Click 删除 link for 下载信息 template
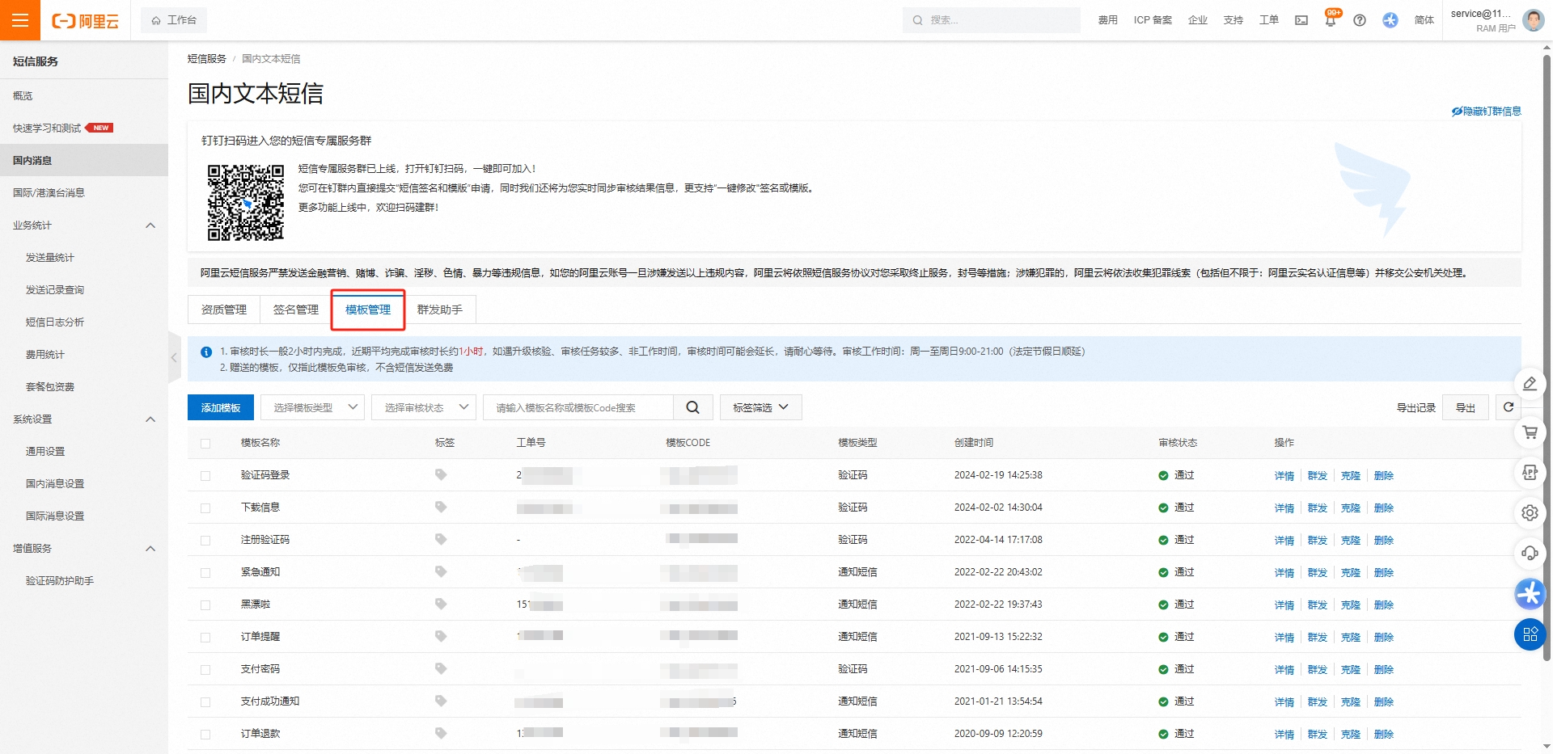This screenshot has height=754, width=1553. point(1384,508)
